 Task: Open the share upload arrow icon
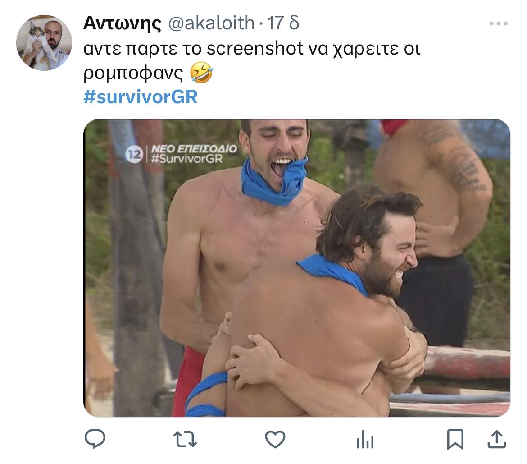(497, 439)
